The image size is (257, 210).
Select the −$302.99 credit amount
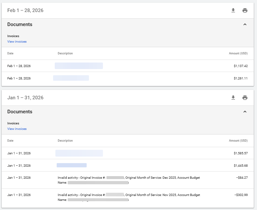tap(241, 195)
